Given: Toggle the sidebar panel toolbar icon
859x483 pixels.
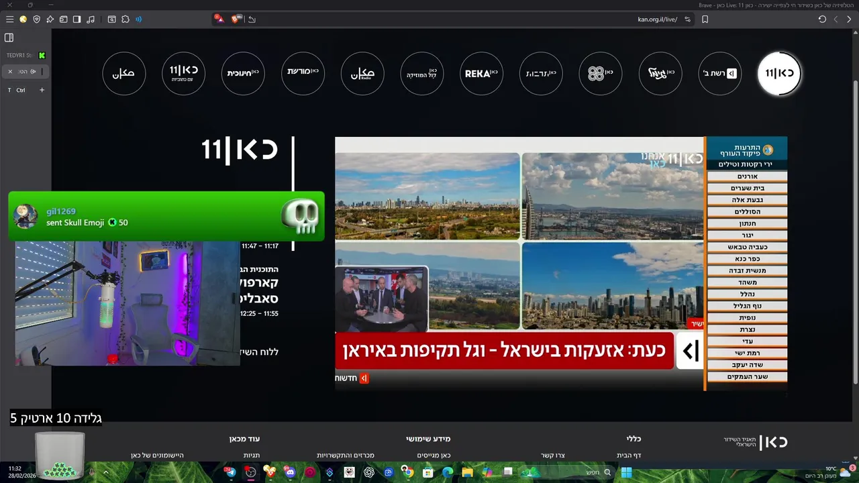Looking at the screenshot, I should (77, 19).
